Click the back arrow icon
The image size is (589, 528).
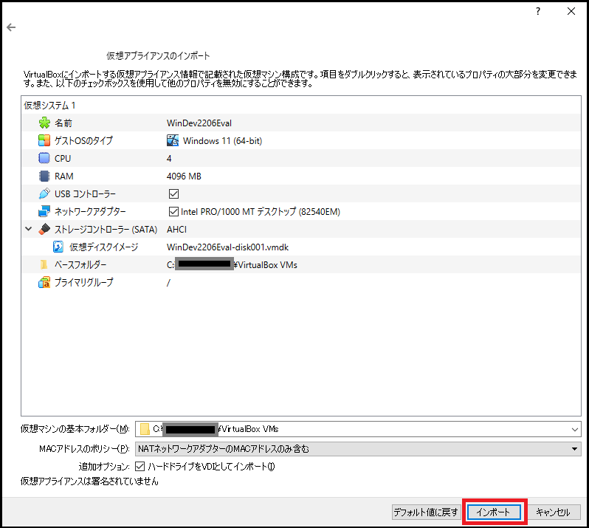(11, 27)
